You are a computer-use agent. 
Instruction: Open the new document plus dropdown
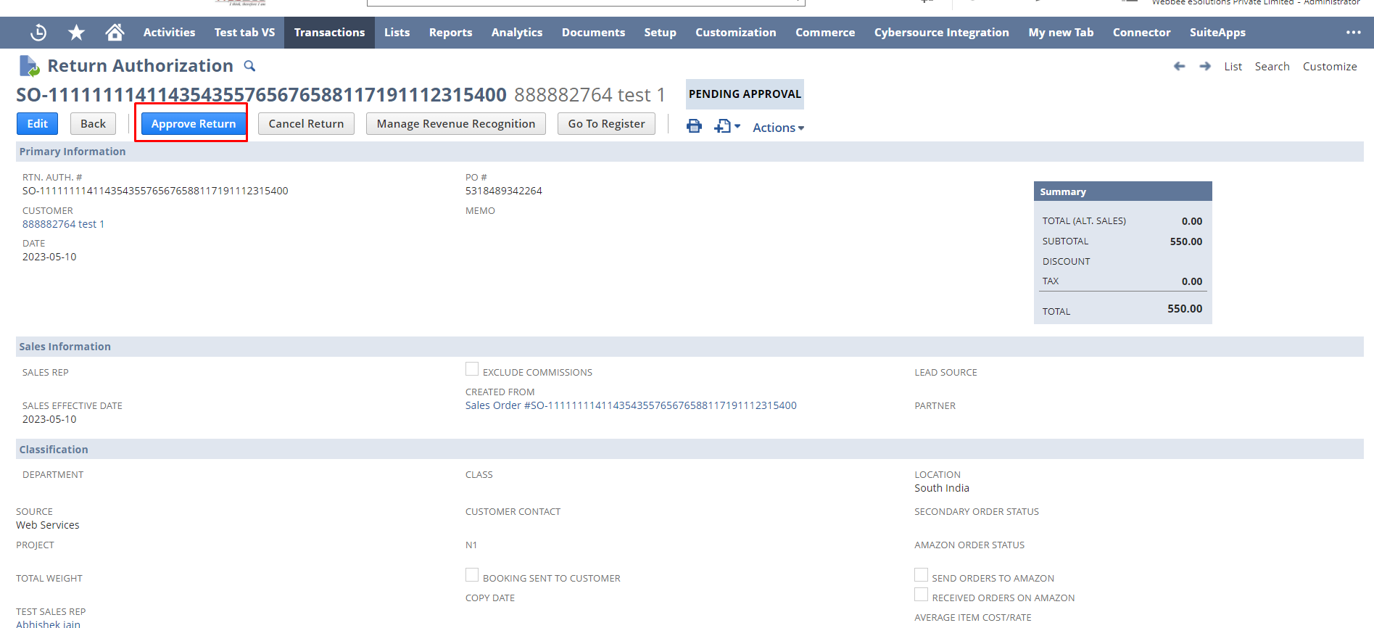pyautogui.click(x=727, y=126)
